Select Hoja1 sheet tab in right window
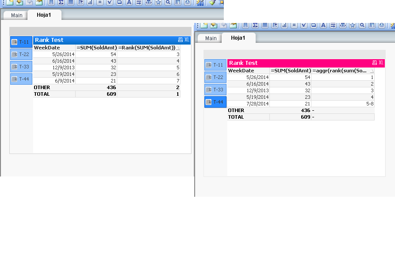395x259 pixels. [238, 38]
